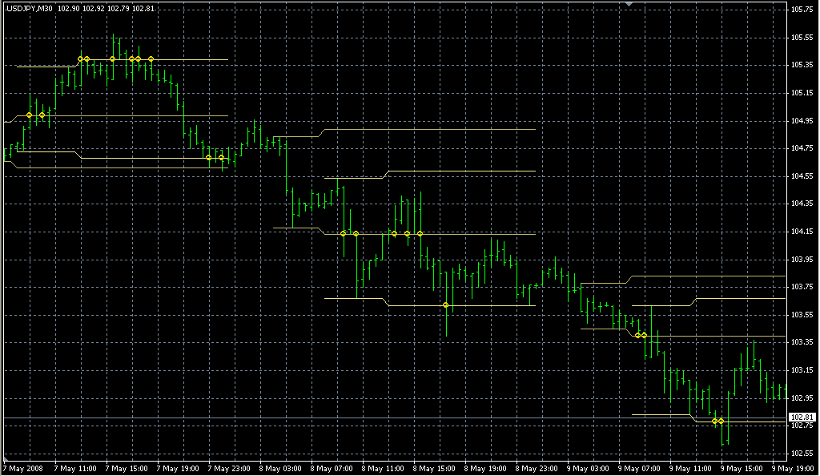Click the yellow marker near the 104.95 line
This screenshot has width=820, height=476.
[x=29, y=115]
